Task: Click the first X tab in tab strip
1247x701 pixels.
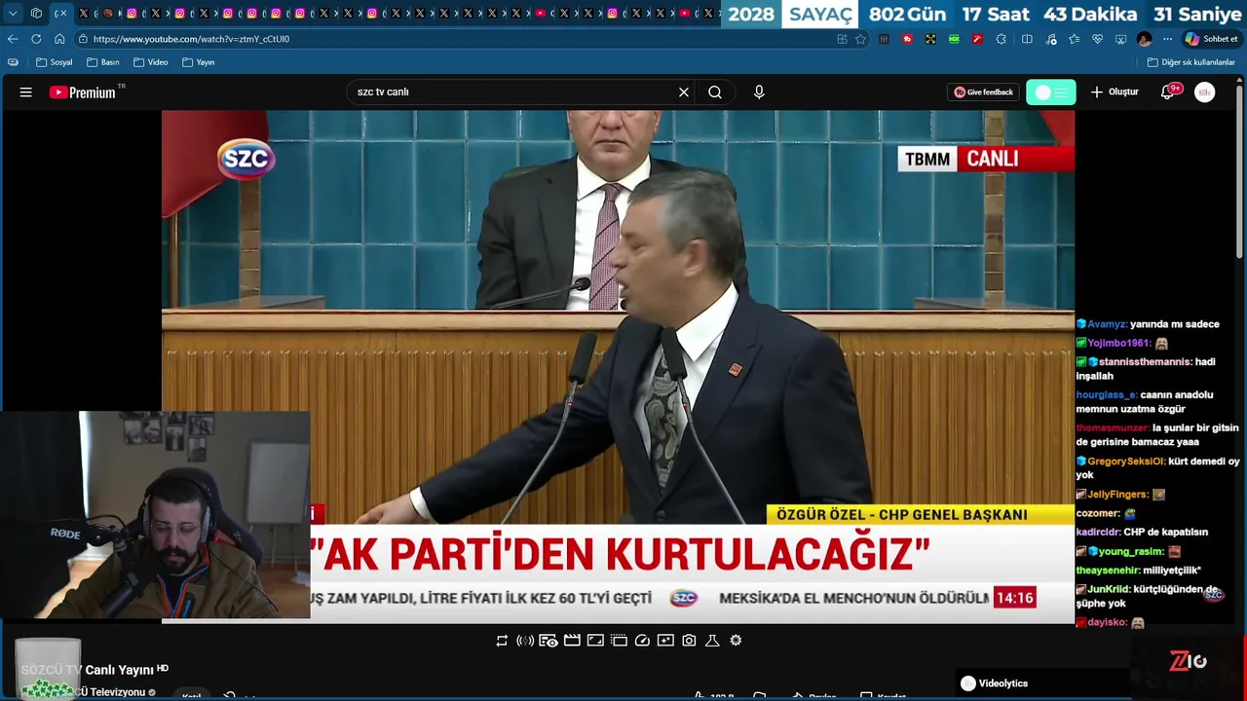Action: click(84, 13)
